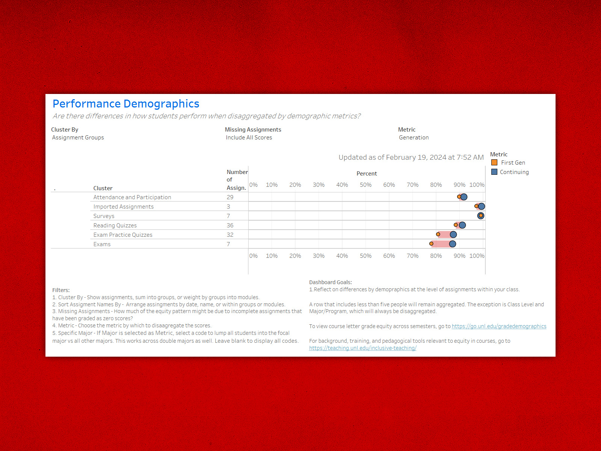
Task: Click the Percent axis title
Action: (x=367, y=174)
